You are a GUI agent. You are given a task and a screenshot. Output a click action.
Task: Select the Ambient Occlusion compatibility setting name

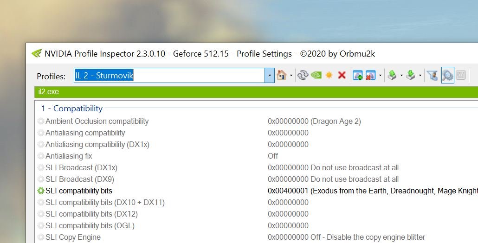tap(97, 121)
